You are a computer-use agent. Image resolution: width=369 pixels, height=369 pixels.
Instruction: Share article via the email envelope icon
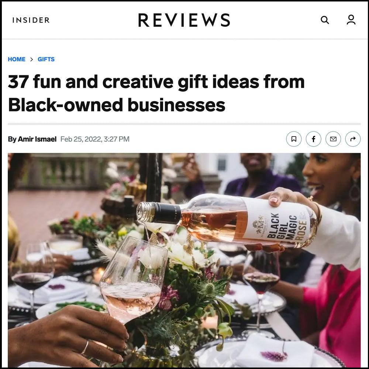[333, 139]
